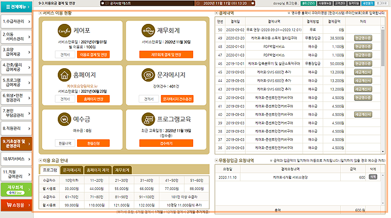The width and height of the screenshot is (391, 218).
Task: Open the 10.부가서비스 sidebar menu
Action: pyautogui.click(x=16, y=159)
